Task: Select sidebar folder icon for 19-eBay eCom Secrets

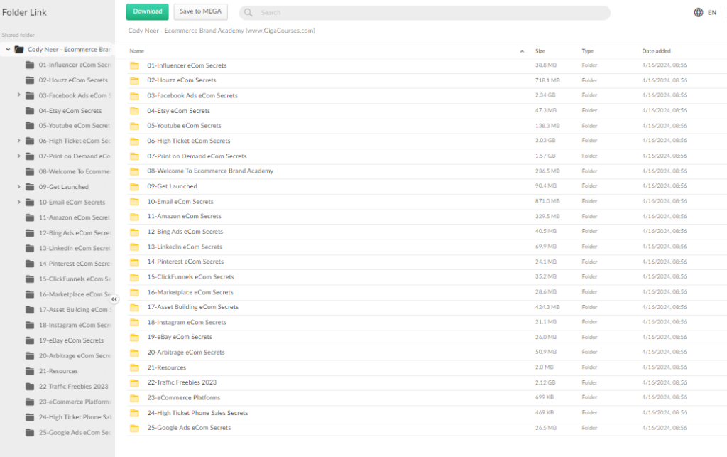Action: click(30, 340)
